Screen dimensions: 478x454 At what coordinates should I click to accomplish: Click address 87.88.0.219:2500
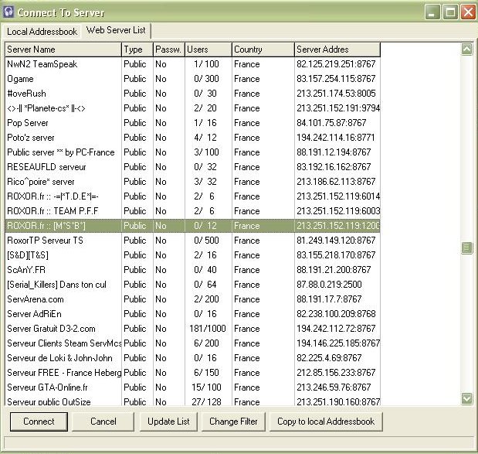[x=329, y=285]
